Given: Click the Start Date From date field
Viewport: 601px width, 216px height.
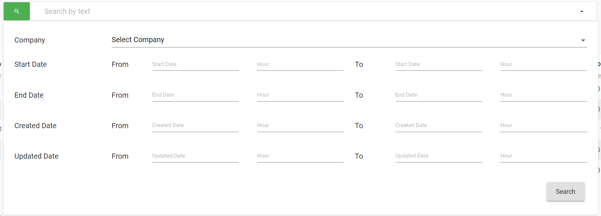Looking at the screenshot, I should click(x=195, y=65).
